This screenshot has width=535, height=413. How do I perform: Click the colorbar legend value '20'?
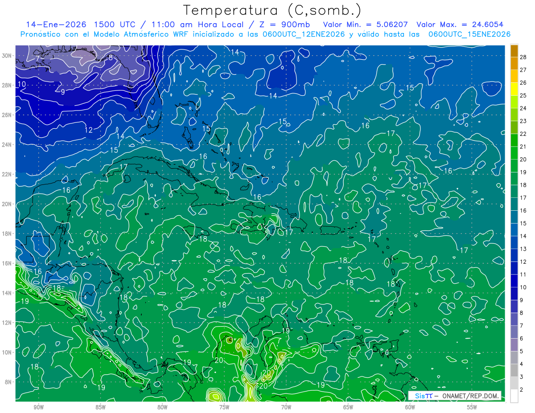coord(523,159)
